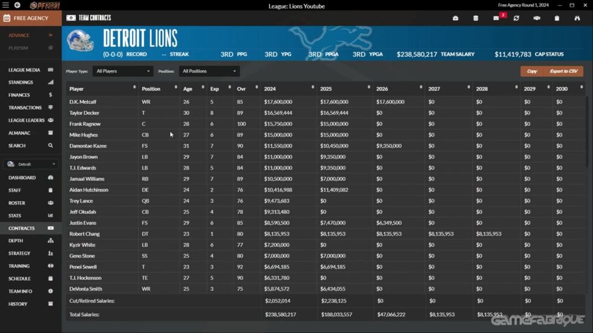Open the Position All Positions dropdown
The image size is (593, 333).
click(x=209, y=71)
